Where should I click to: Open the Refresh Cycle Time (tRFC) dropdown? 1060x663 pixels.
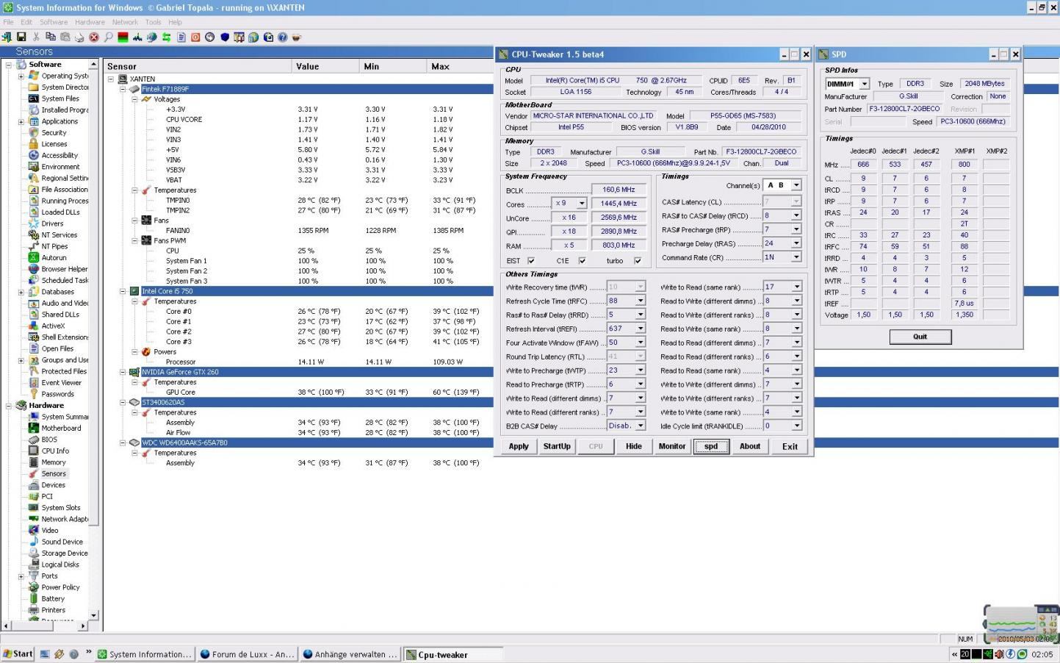[641, 301]
